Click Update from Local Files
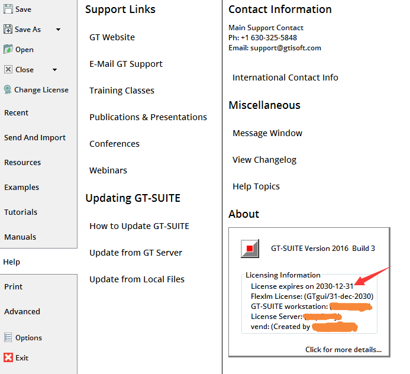 pyautogui.click(x=137, y=279)
